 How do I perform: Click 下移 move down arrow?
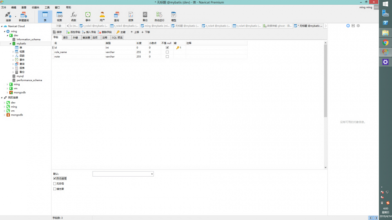145,32
